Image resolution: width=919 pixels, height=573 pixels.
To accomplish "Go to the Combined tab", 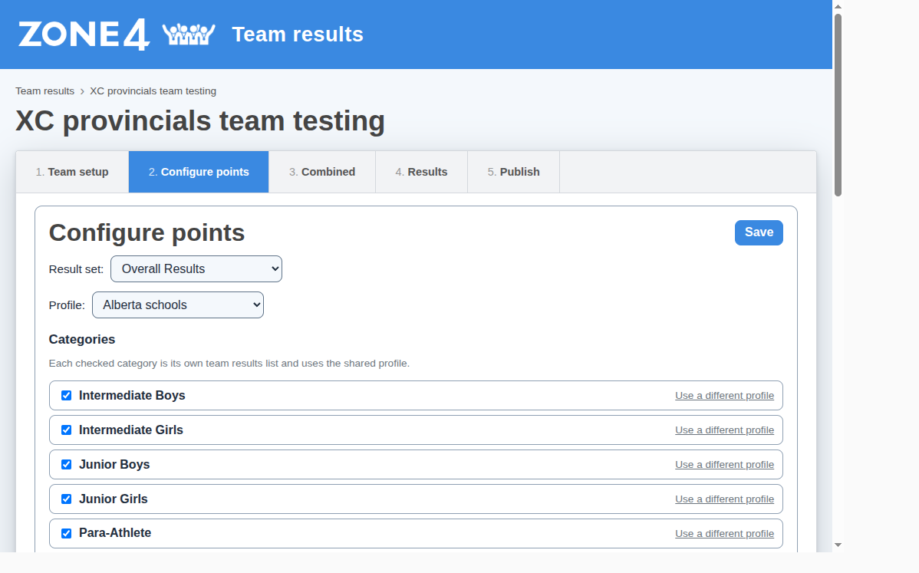I will (x=321, y=172).
